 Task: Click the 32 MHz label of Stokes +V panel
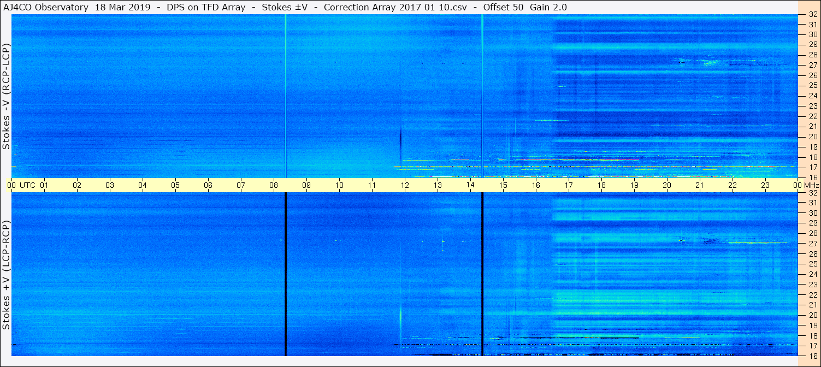[x=813, y=193]
